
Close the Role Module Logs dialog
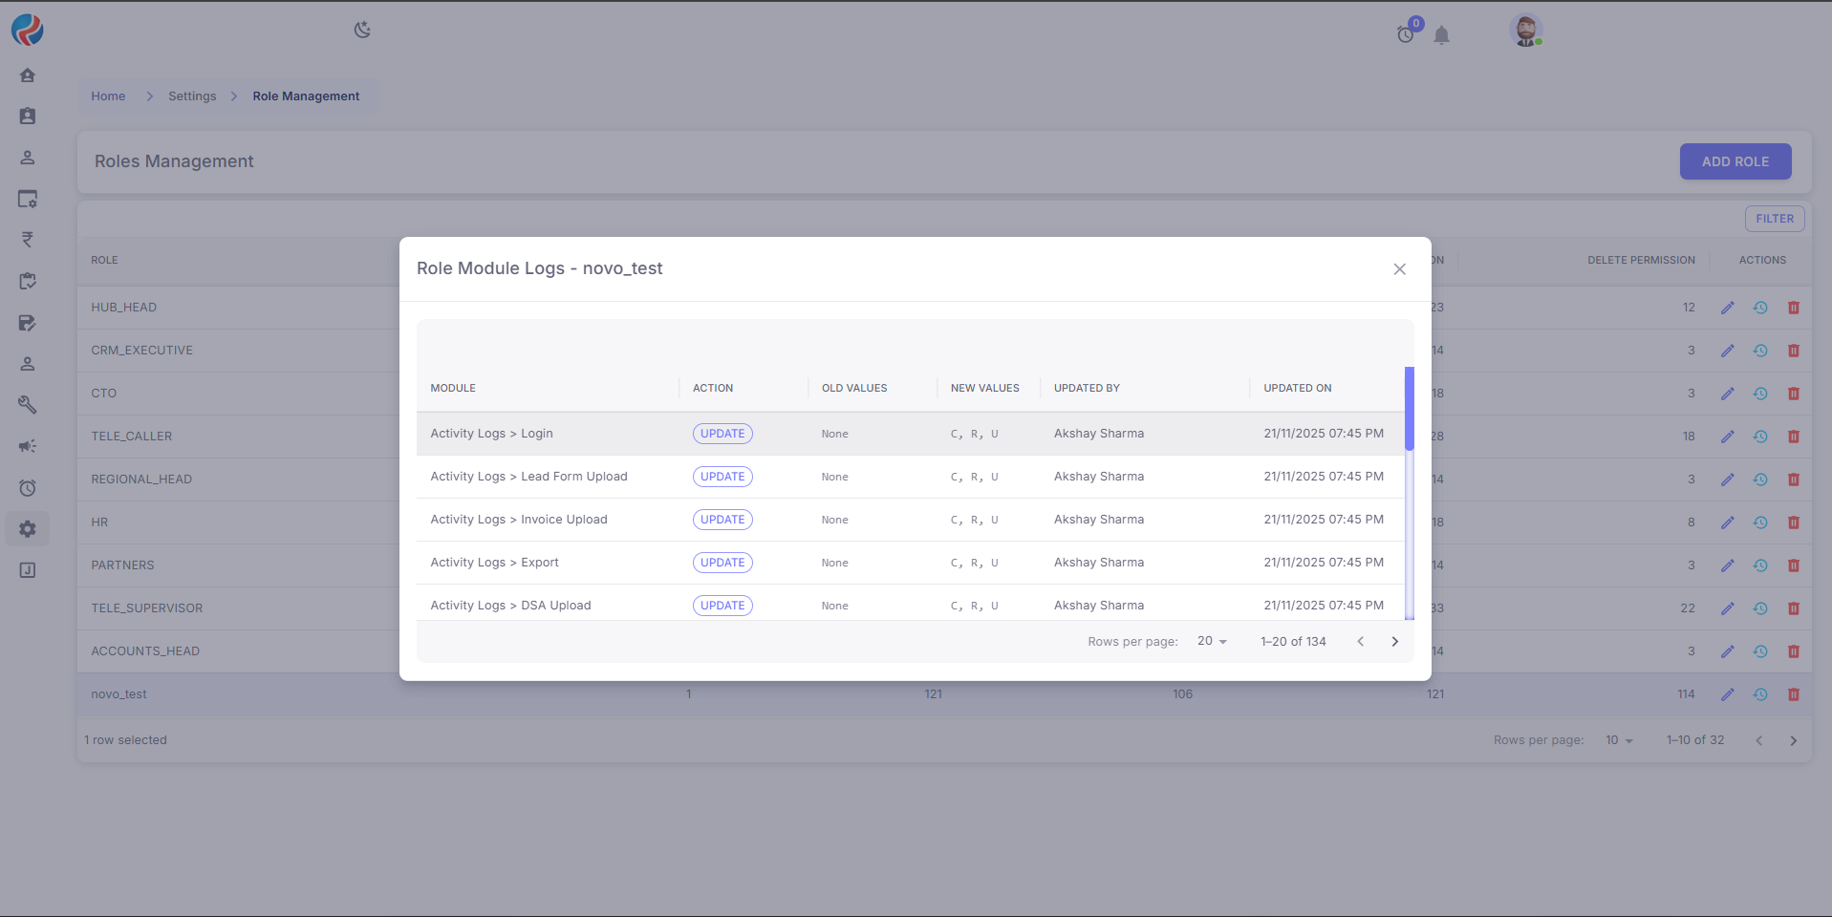coord(1399,269)
